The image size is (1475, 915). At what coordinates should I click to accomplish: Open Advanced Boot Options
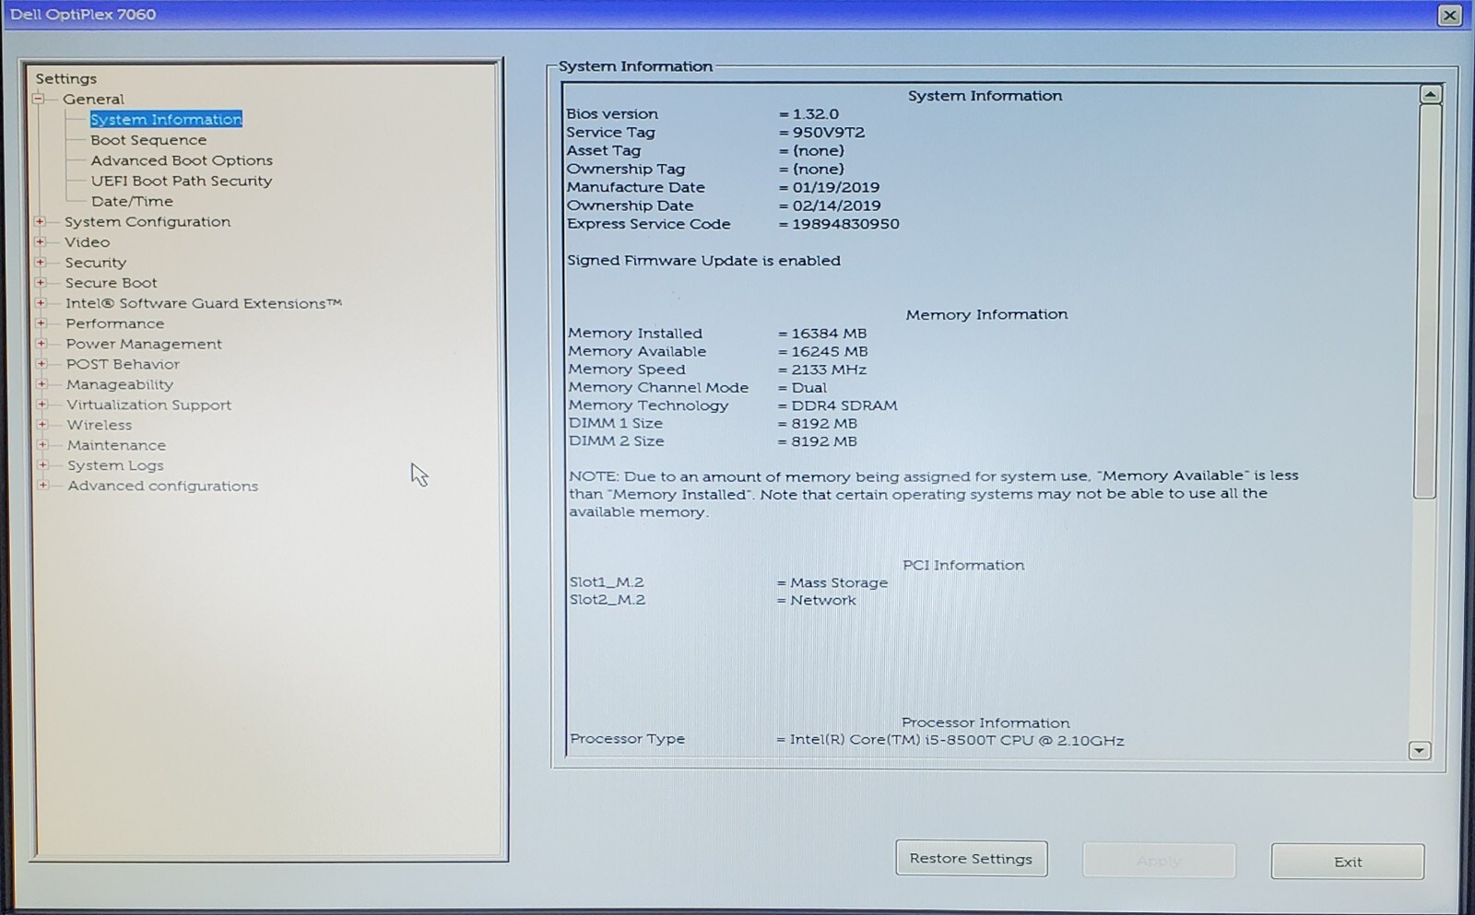(x=182, y=160)
